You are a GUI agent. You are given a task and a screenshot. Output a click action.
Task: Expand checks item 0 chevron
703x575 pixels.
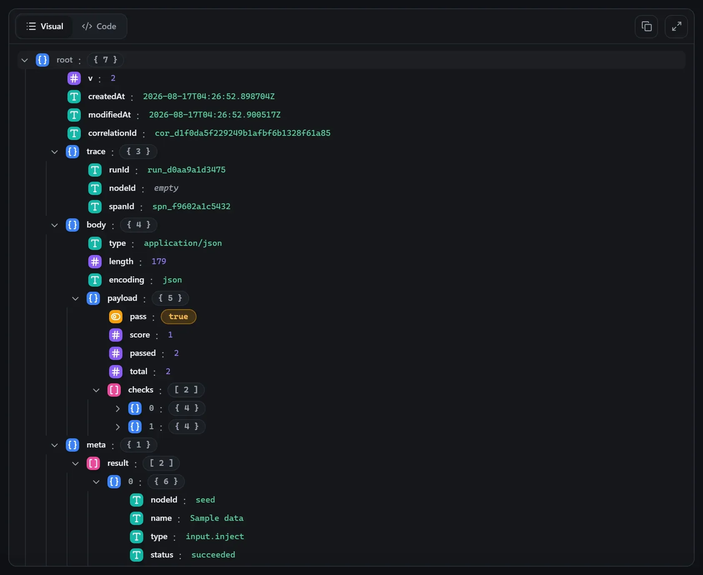pyautogui.click(x=117, y=408)
